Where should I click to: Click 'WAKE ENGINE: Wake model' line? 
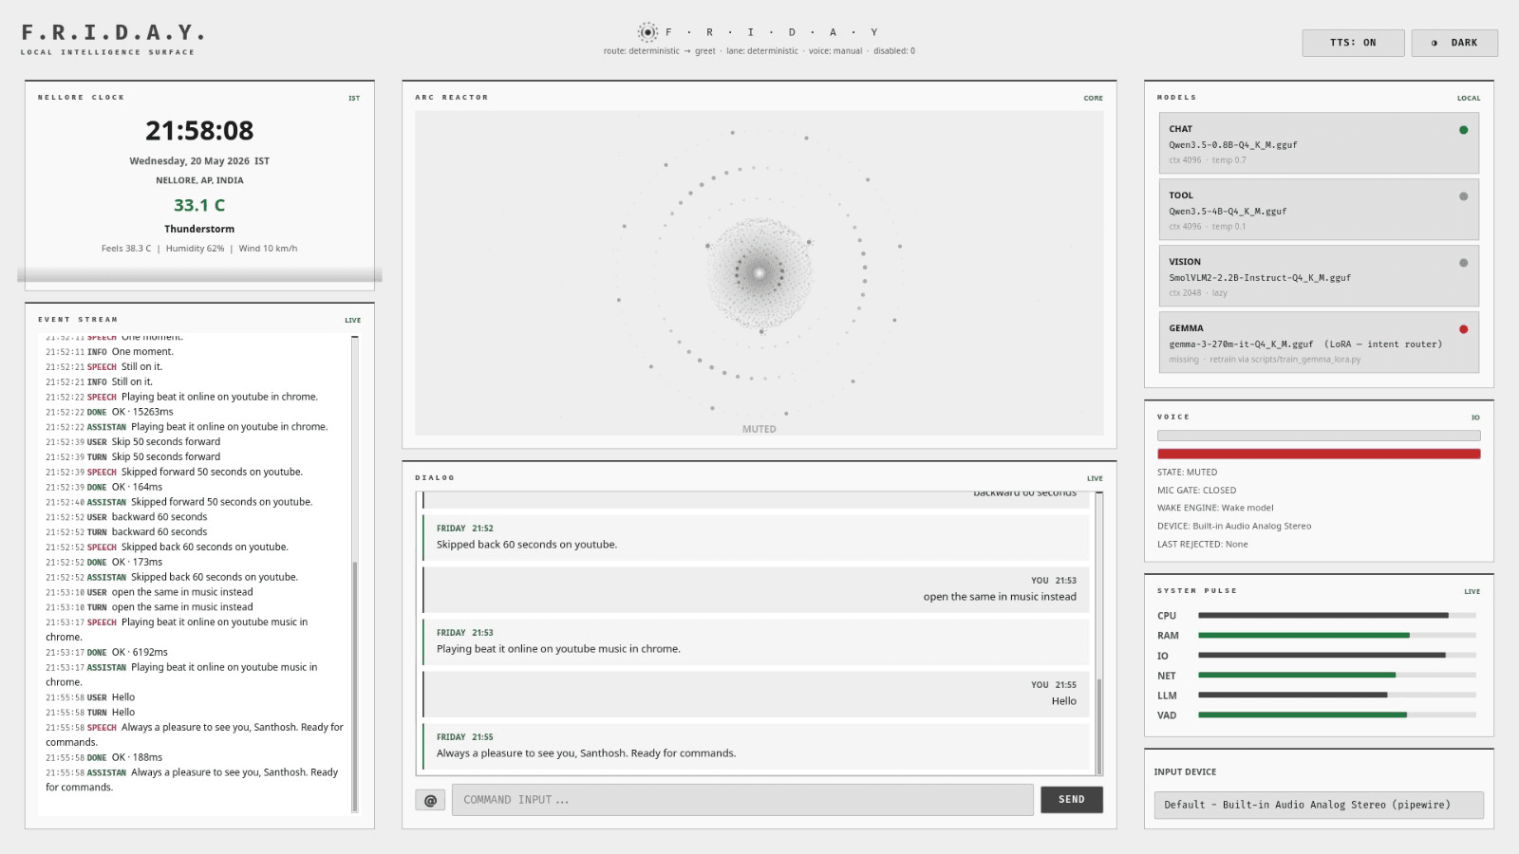coord(1215,508)
